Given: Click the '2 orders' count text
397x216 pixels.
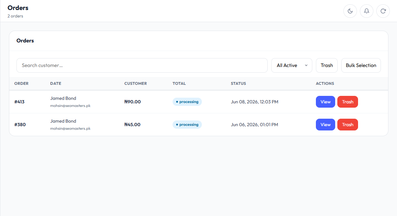Looking at the screenshot, I should pyautogui.click(x=15, y=16).
